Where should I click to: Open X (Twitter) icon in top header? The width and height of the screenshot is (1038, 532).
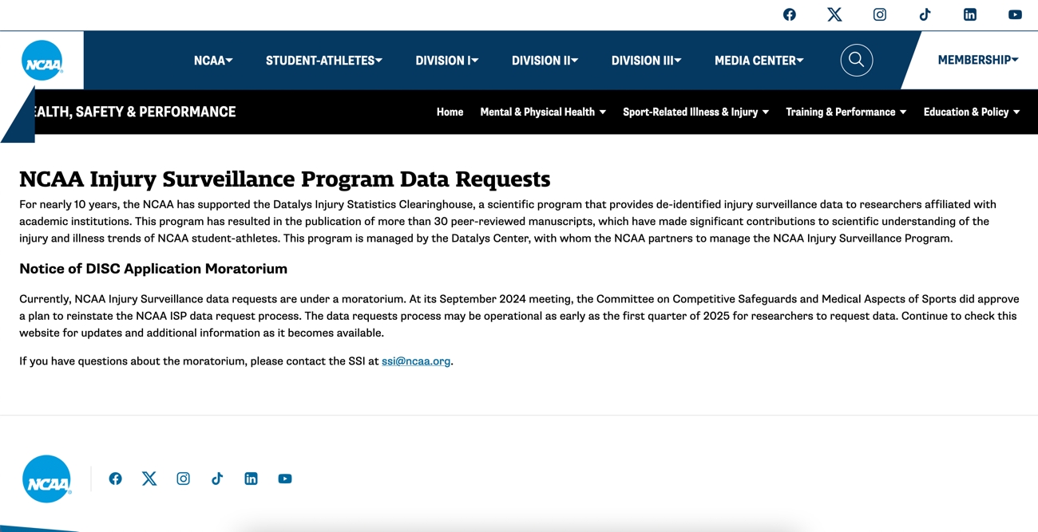pos(834,14)
